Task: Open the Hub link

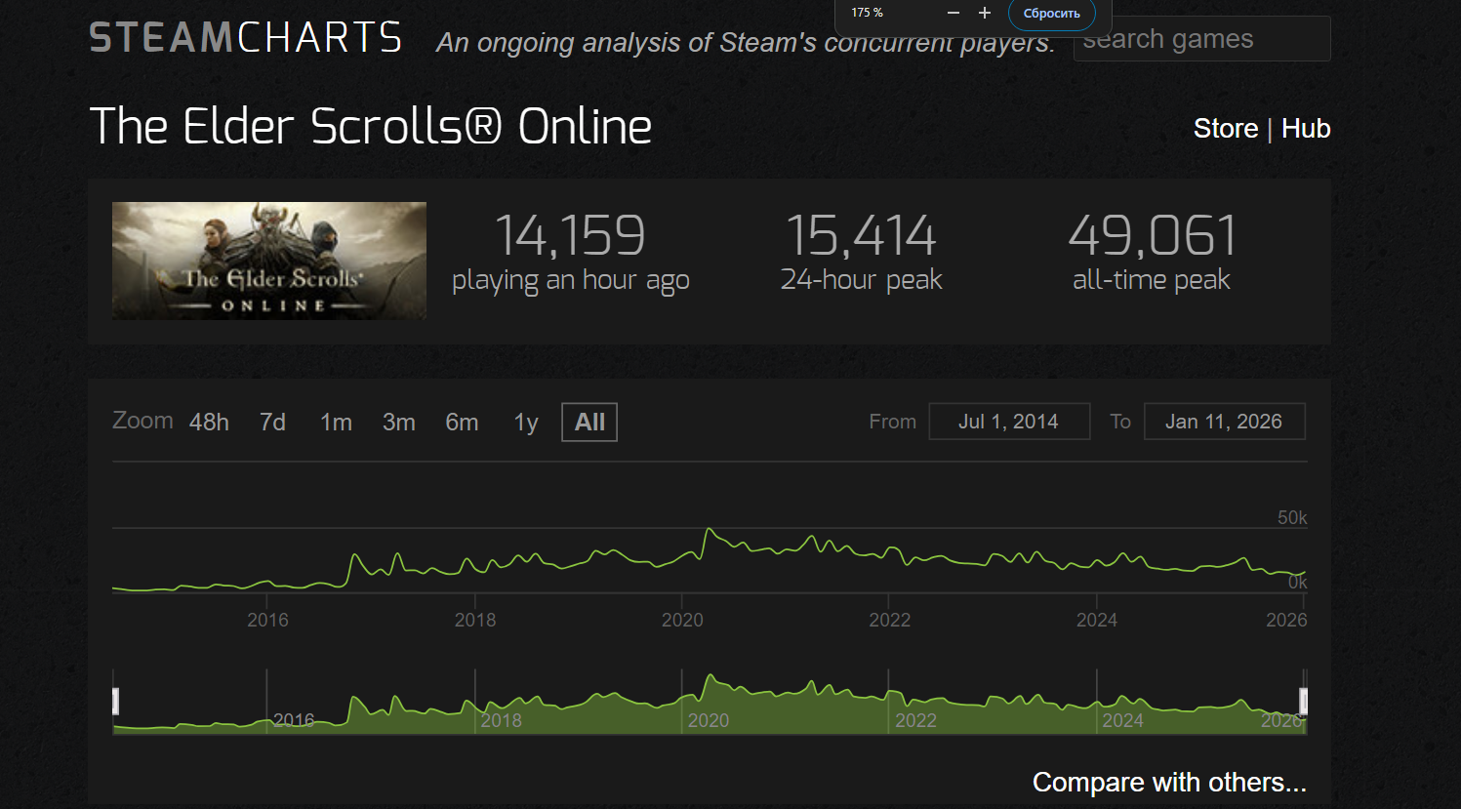Action: click(x=1306, y=129)
